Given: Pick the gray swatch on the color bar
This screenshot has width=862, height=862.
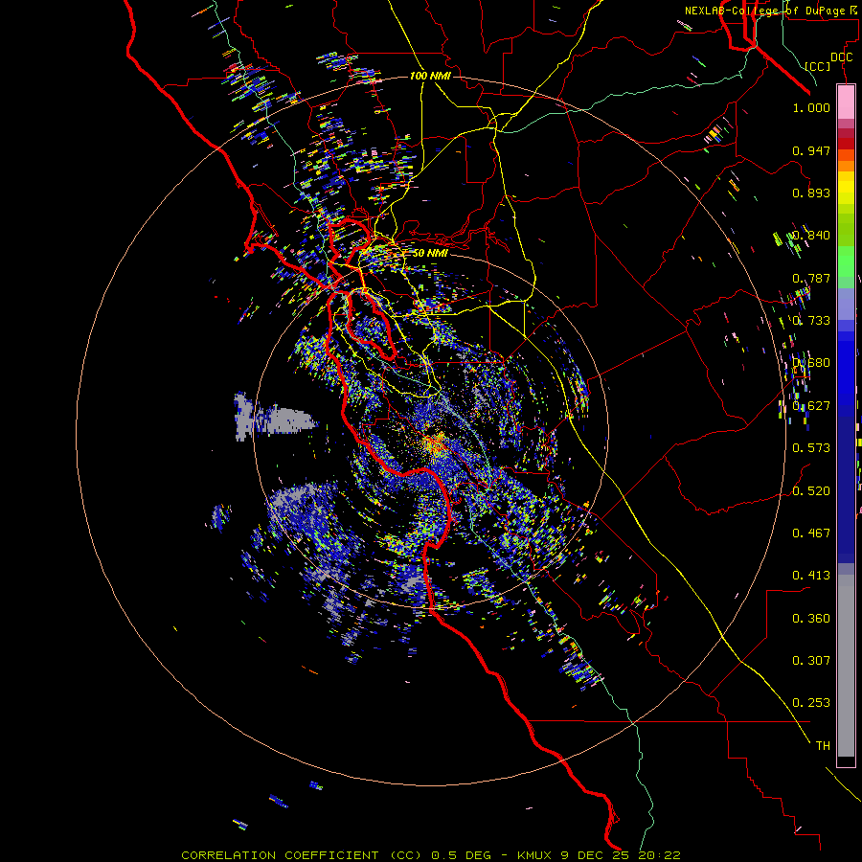Looking at the screenshot, I should pos(846,666).
